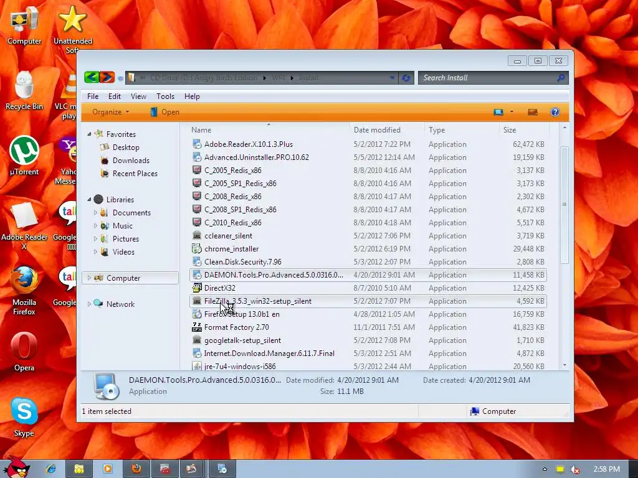The image size is (638, 478).
Task: Click the Open toolbar button
Action: click(x=164, y=112)
